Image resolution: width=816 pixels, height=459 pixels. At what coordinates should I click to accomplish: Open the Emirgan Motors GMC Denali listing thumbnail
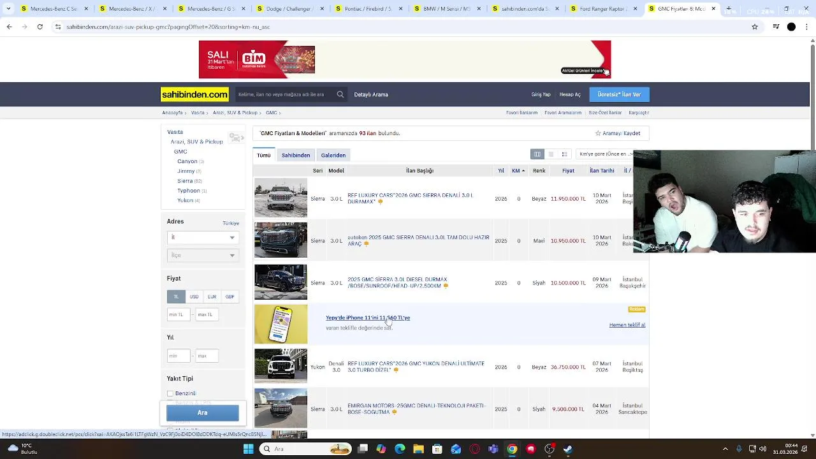coord(280,408)
